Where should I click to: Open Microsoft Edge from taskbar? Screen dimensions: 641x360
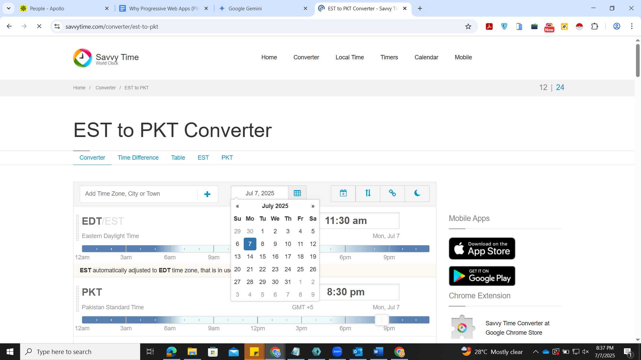pos(171,352)
